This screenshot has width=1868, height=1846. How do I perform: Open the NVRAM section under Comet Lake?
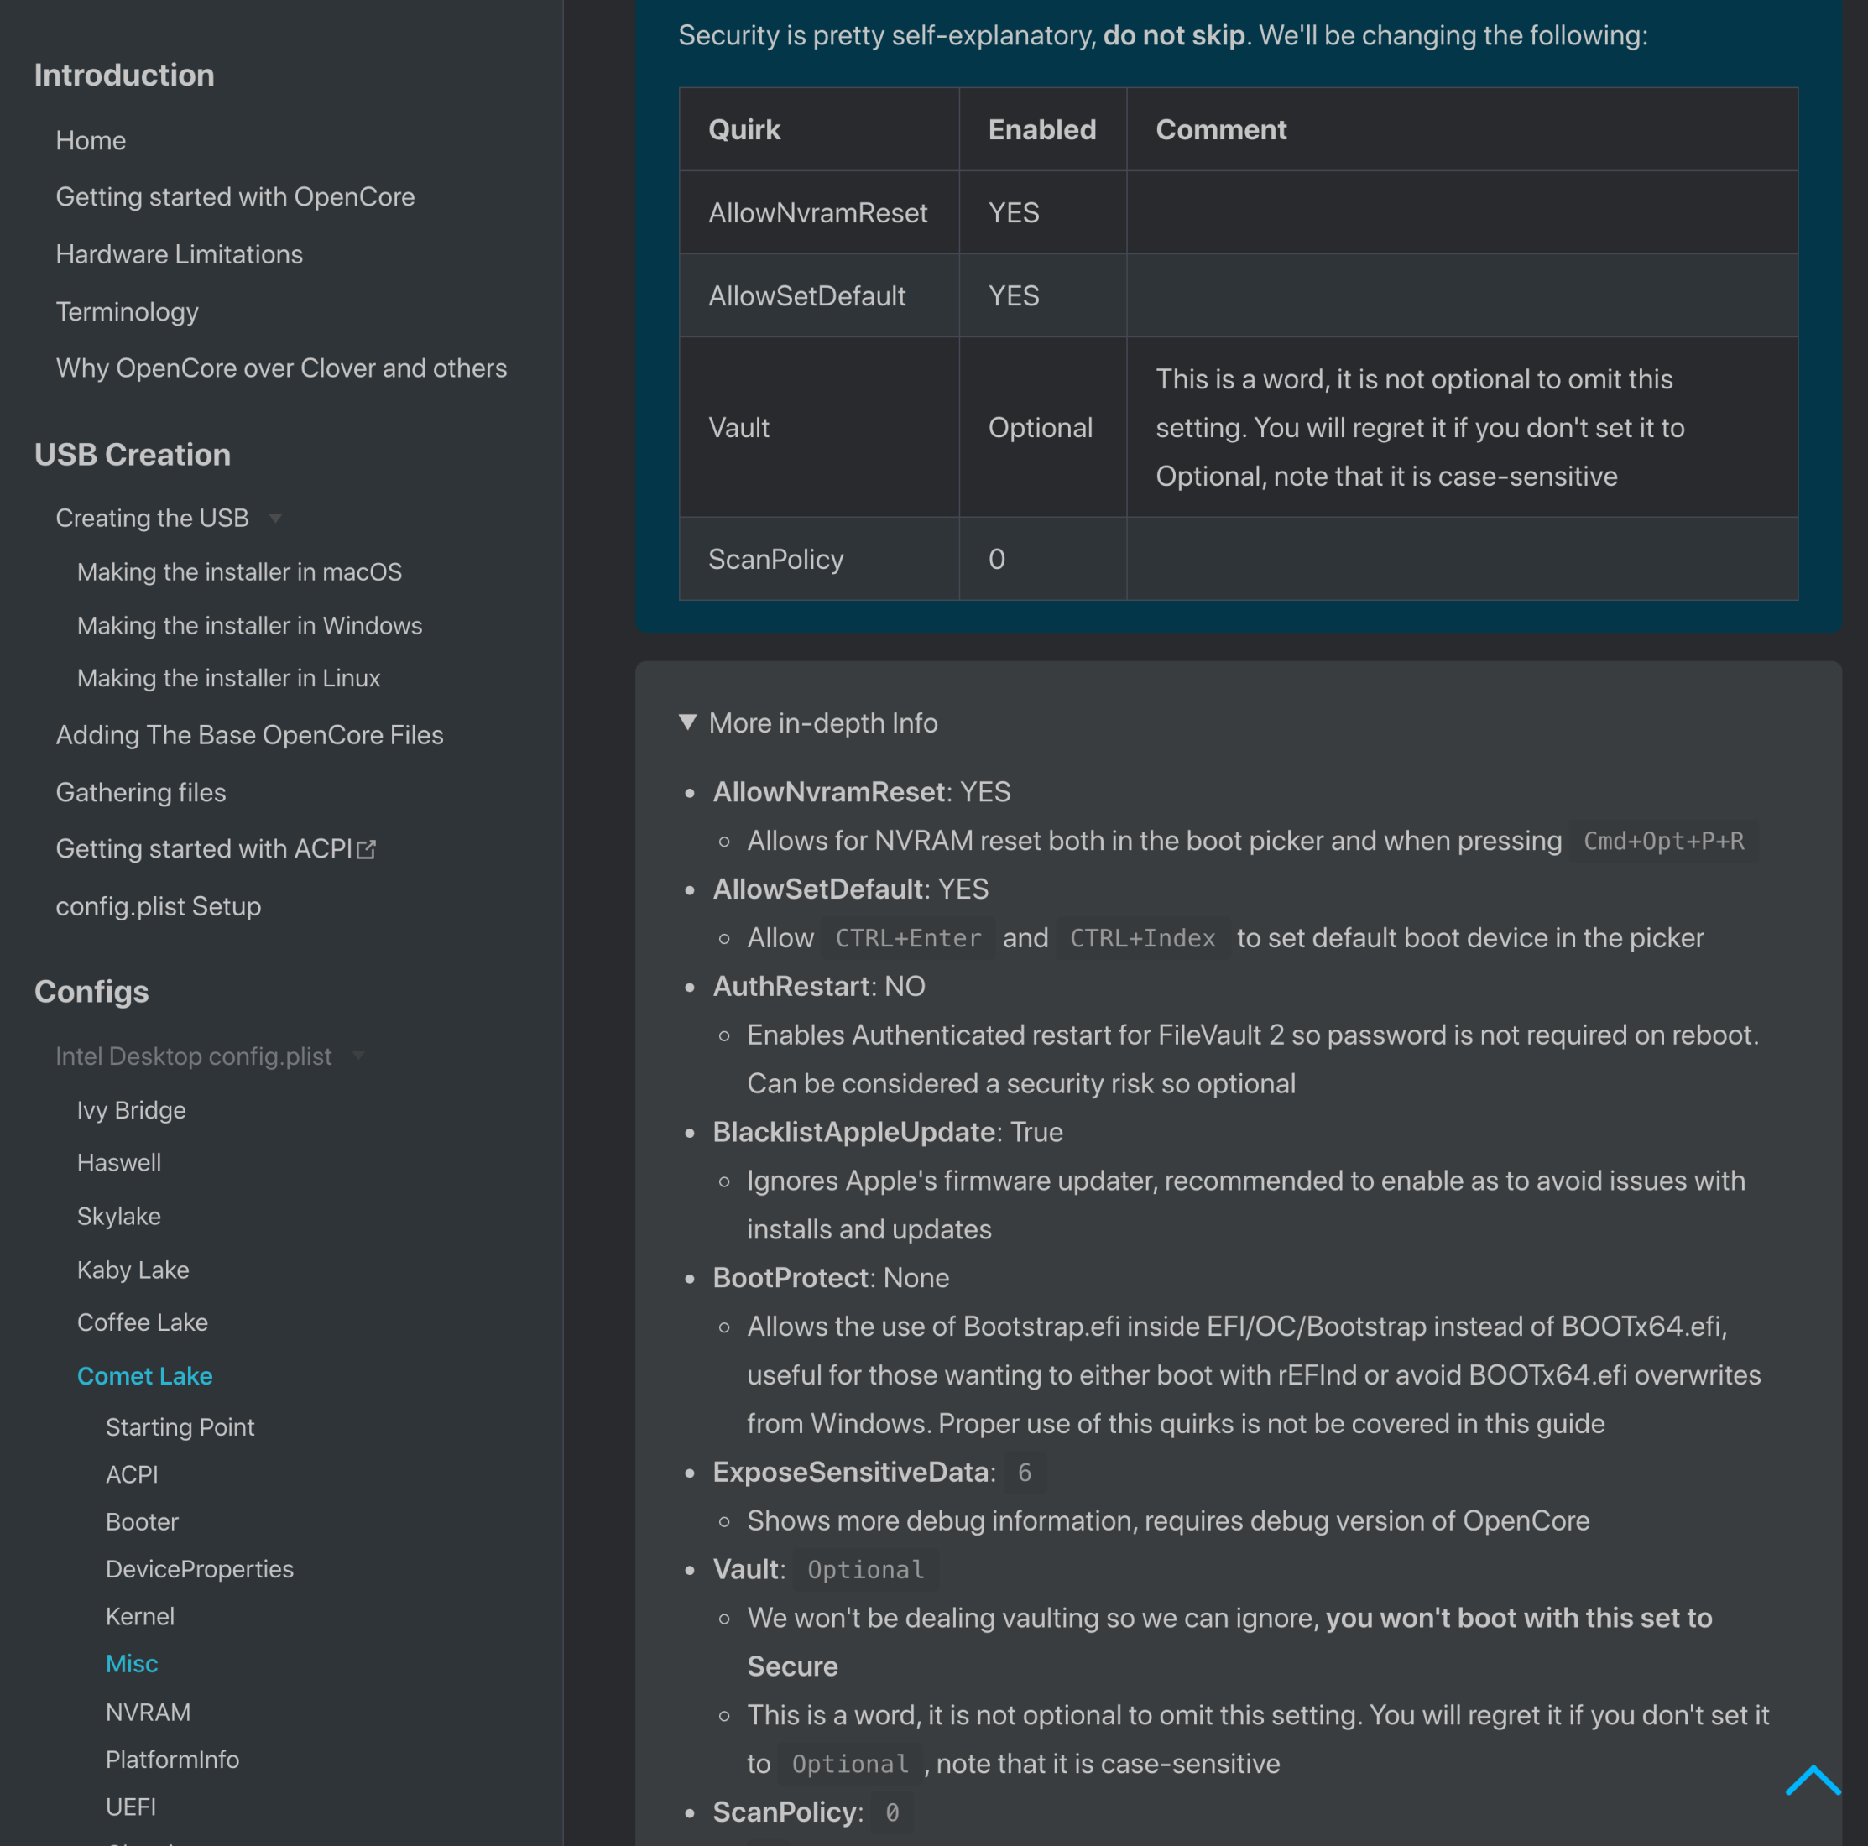tap(148, 1712)
